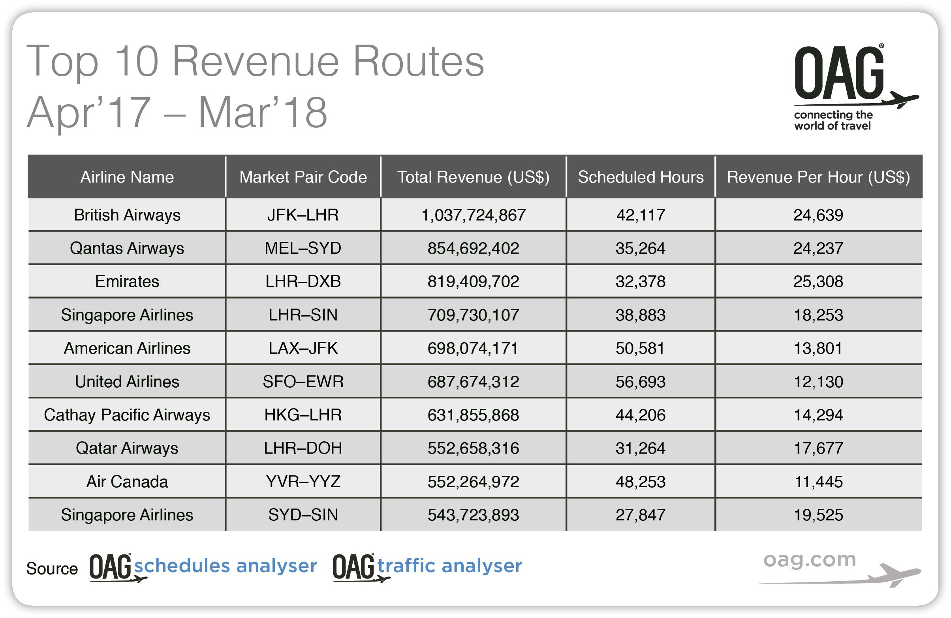Click the Market Pair Code header
The image size is (951, 618).
click(x=303, y=177)
